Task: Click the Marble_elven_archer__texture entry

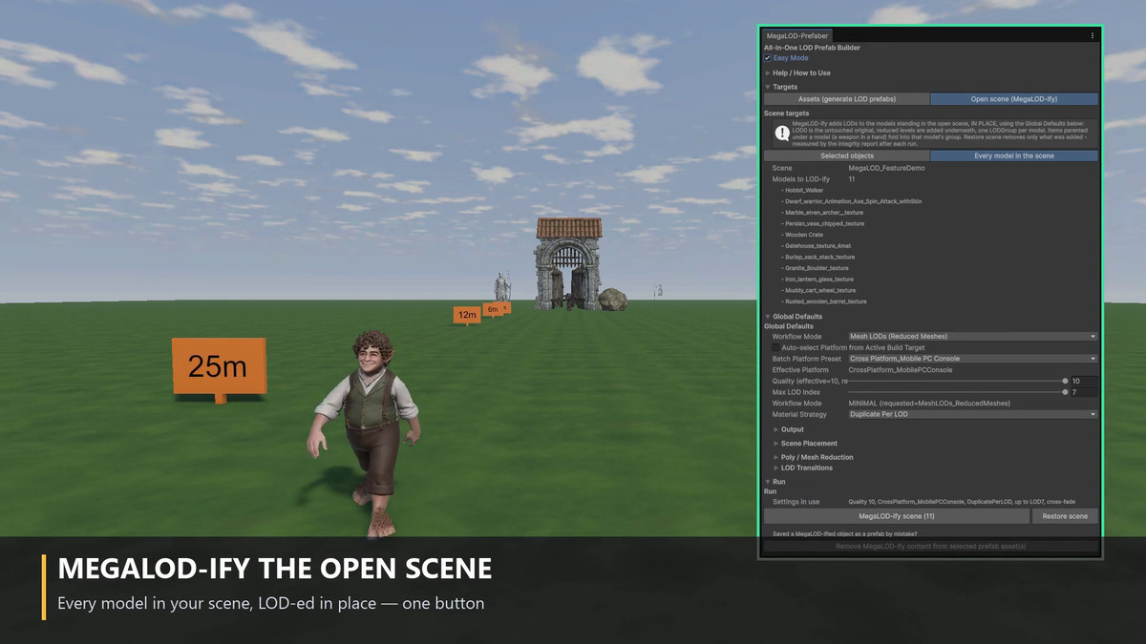Action: pos(821,213)
